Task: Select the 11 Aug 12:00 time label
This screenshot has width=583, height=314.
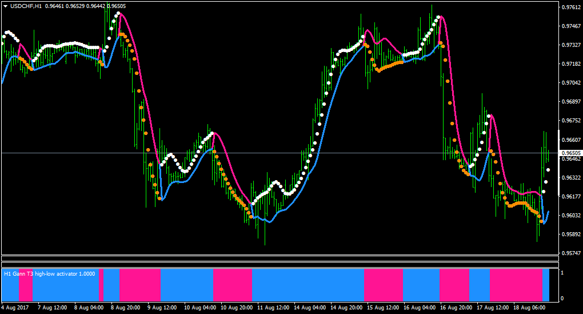Action: click(x=273, y=308)
